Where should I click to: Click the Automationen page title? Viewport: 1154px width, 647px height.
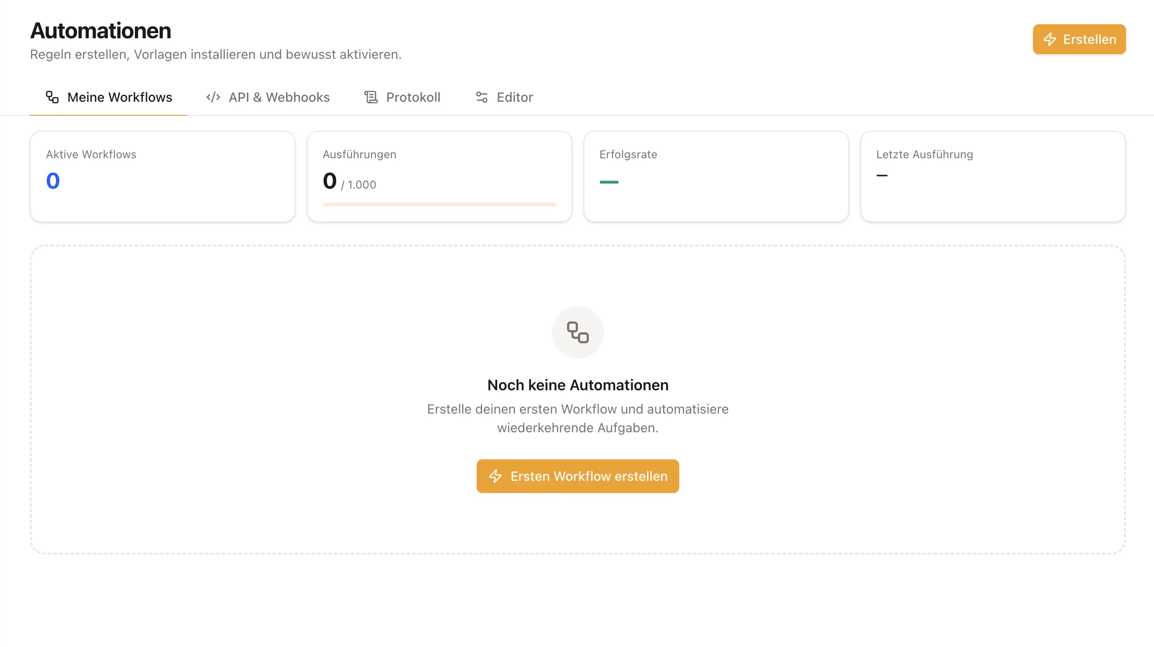101,31
